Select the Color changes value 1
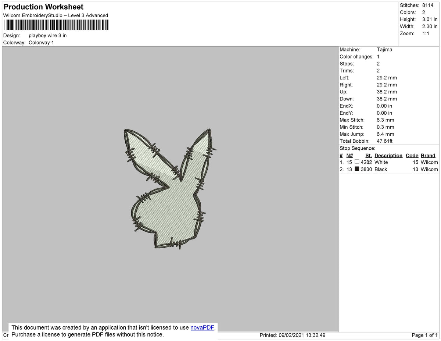 (x=378, y=57)
